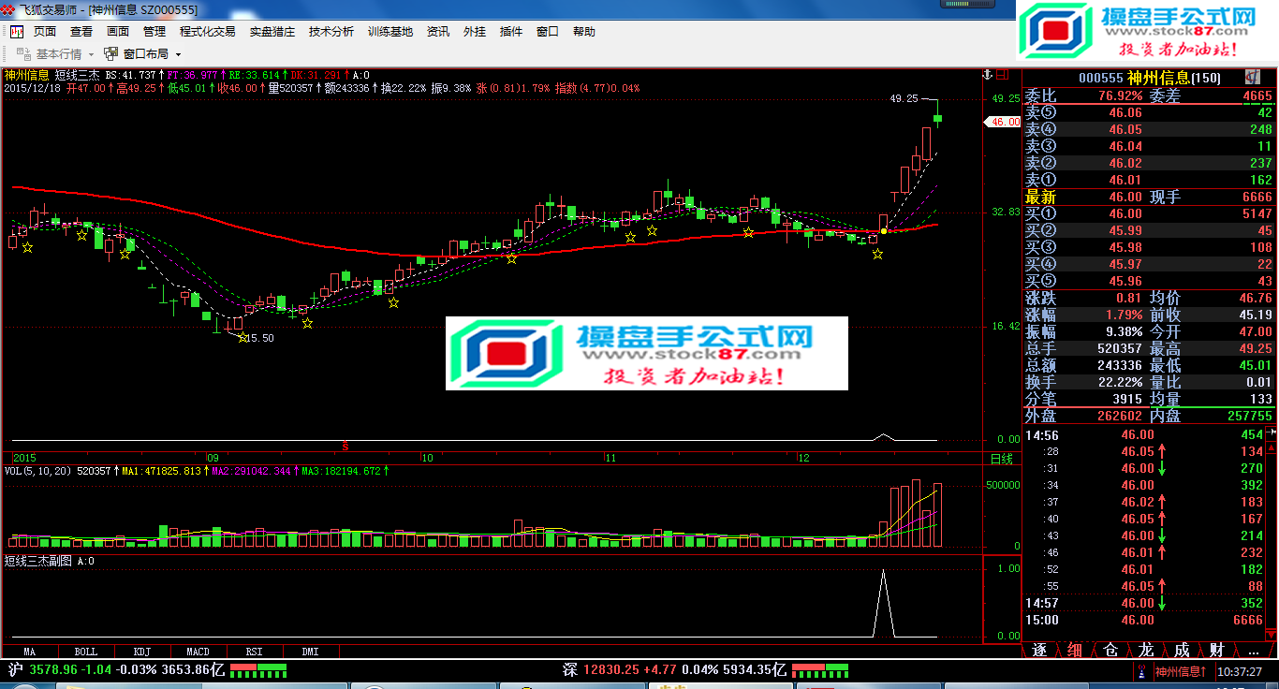Click the red grid icon beside the anchor
Image resolution: width=1279 pixels, height=689 pixels.
point(1003,75)
